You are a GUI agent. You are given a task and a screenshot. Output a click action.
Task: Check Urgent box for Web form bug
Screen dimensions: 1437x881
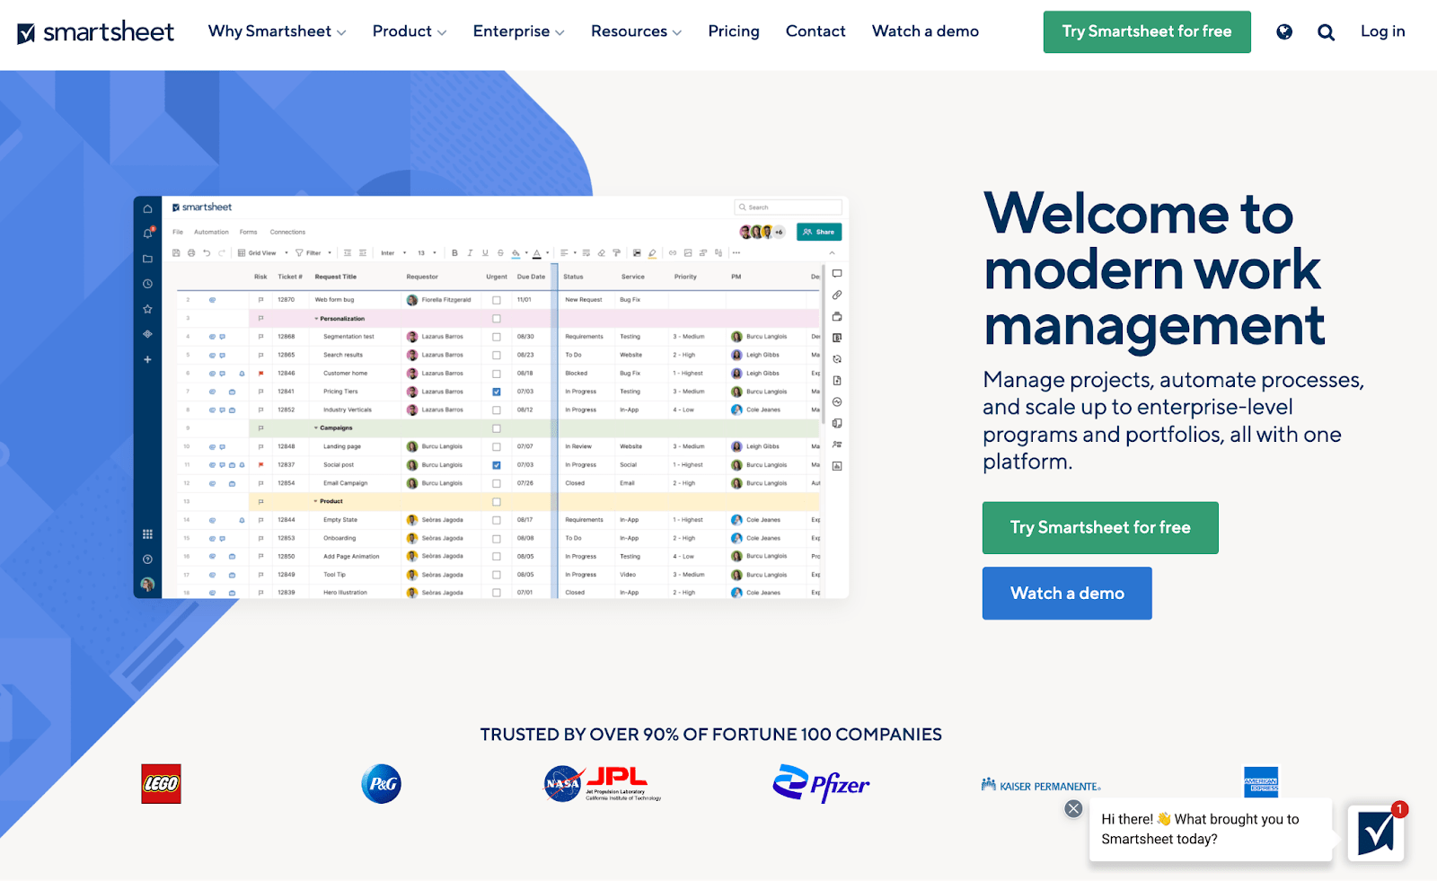tap(497, 300)
